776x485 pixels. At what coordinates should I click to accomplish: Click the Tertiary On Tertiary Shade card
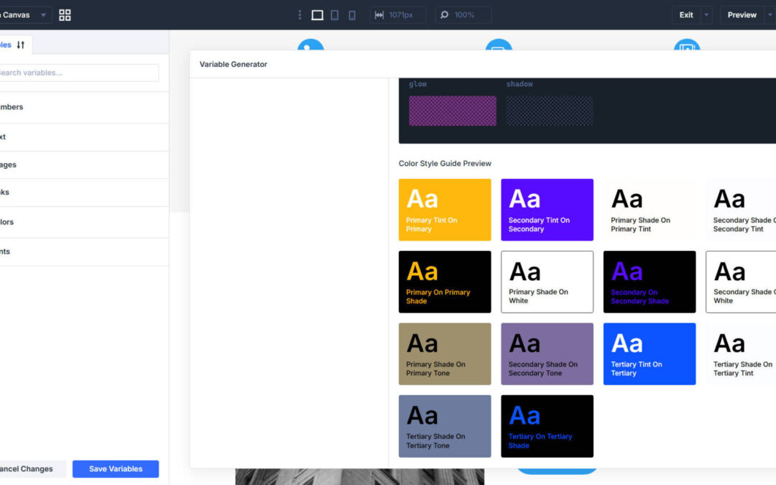click(547, 426)
